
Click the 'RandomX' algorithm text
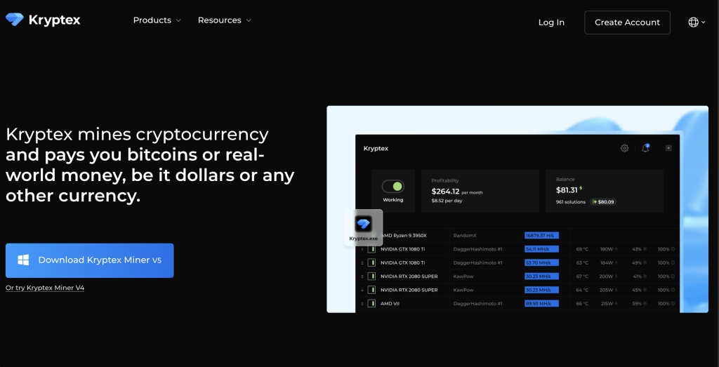point(465,236)
